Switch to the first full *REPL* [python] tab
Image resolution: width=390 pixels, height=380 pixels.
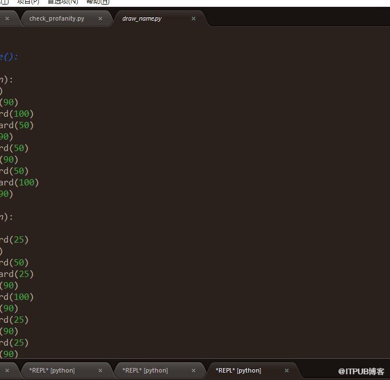tap(52, 370)
